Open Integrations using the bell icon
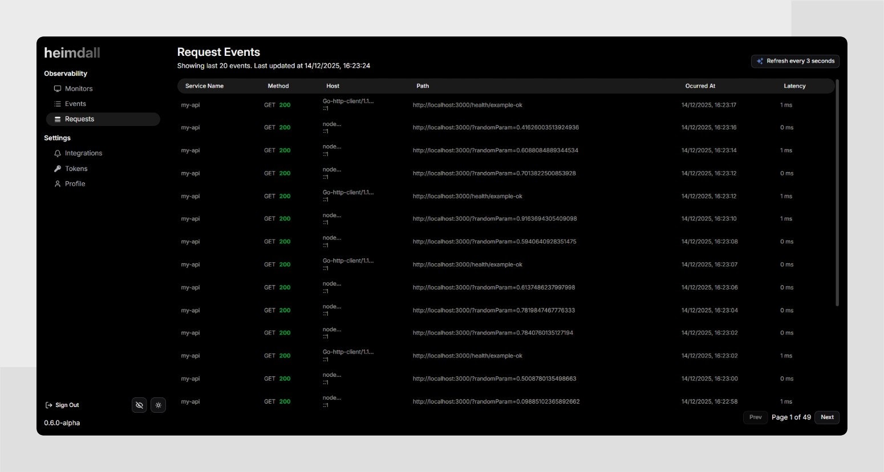This screenshot has width=884, height=472. click(57, 153)
